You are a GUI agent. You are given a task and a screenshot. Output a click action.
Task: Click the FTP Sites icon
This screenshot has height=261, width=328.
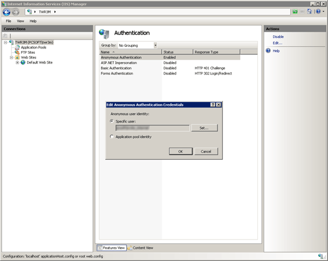coord(17,52)
